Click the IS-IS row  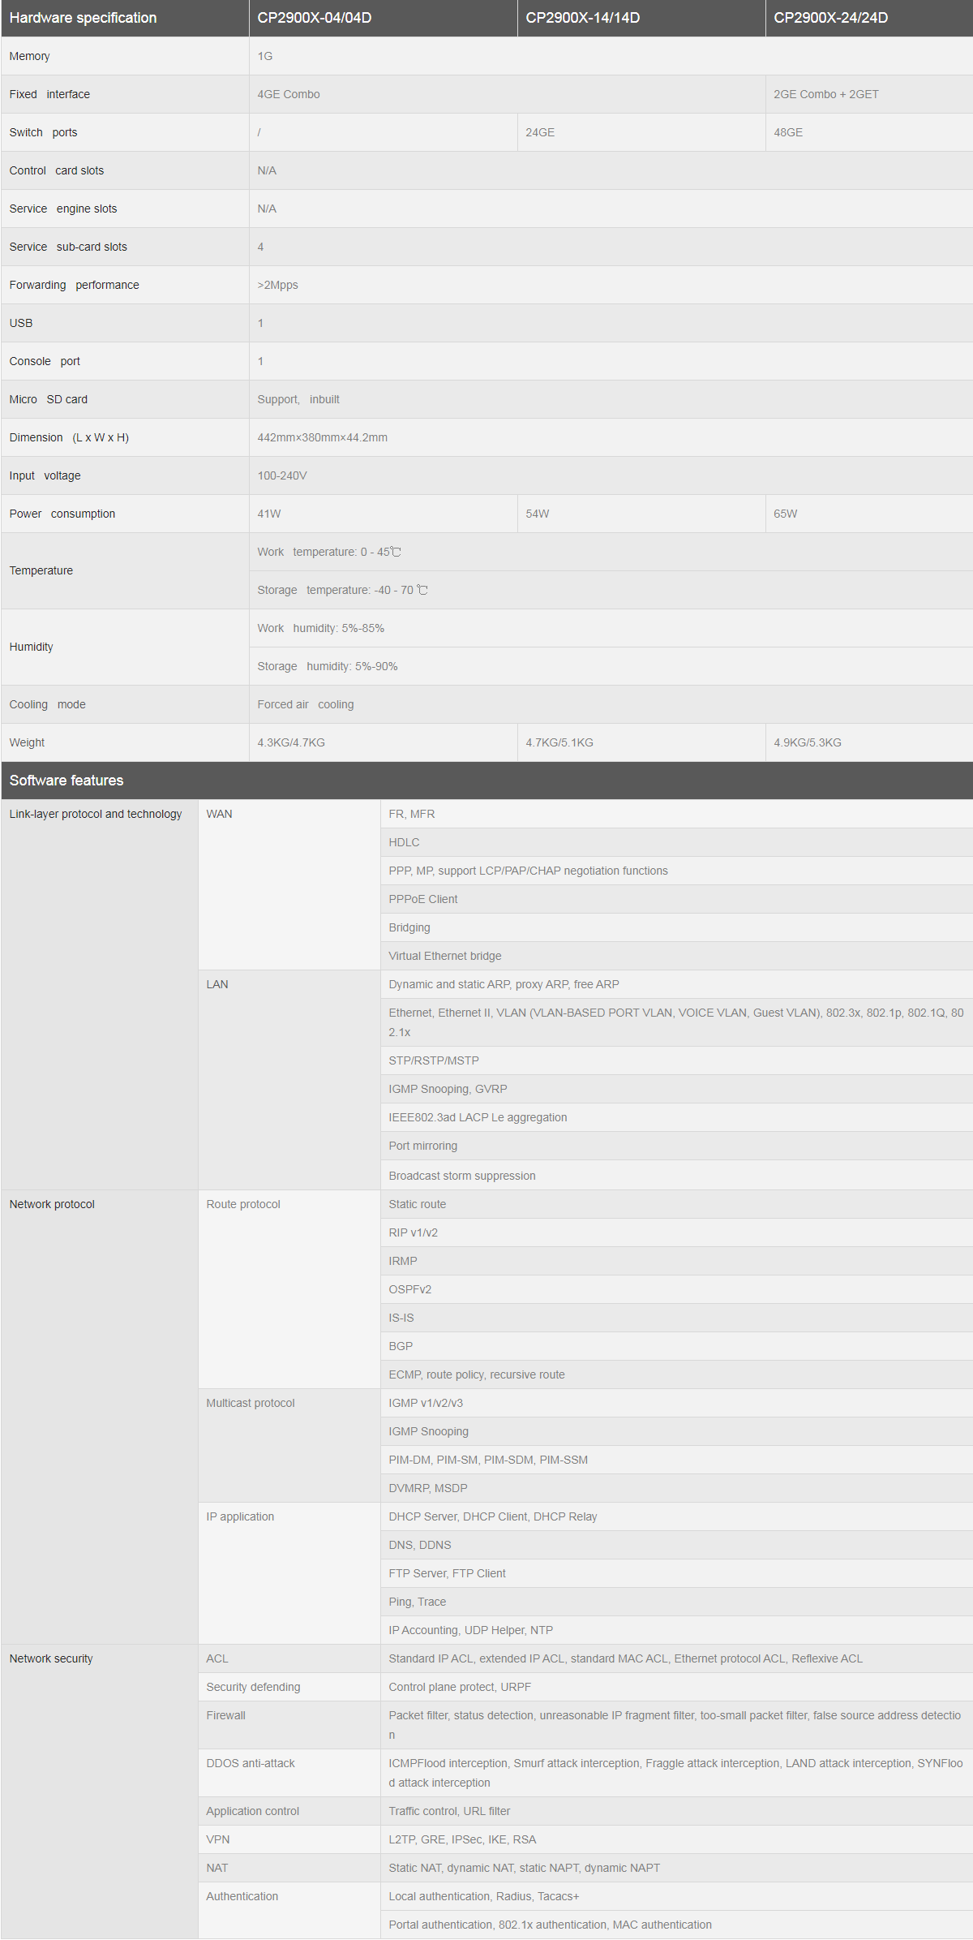click(x=676, y=1318)
